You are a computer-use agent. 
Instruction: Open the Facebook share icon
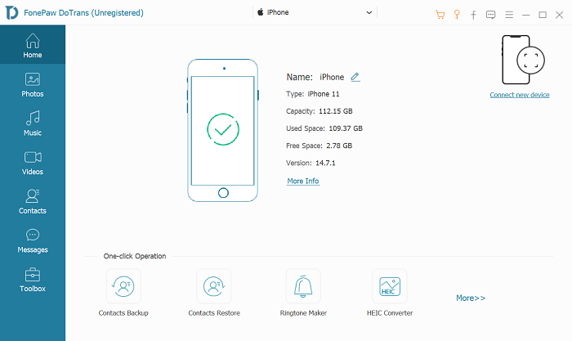(473, 15)
